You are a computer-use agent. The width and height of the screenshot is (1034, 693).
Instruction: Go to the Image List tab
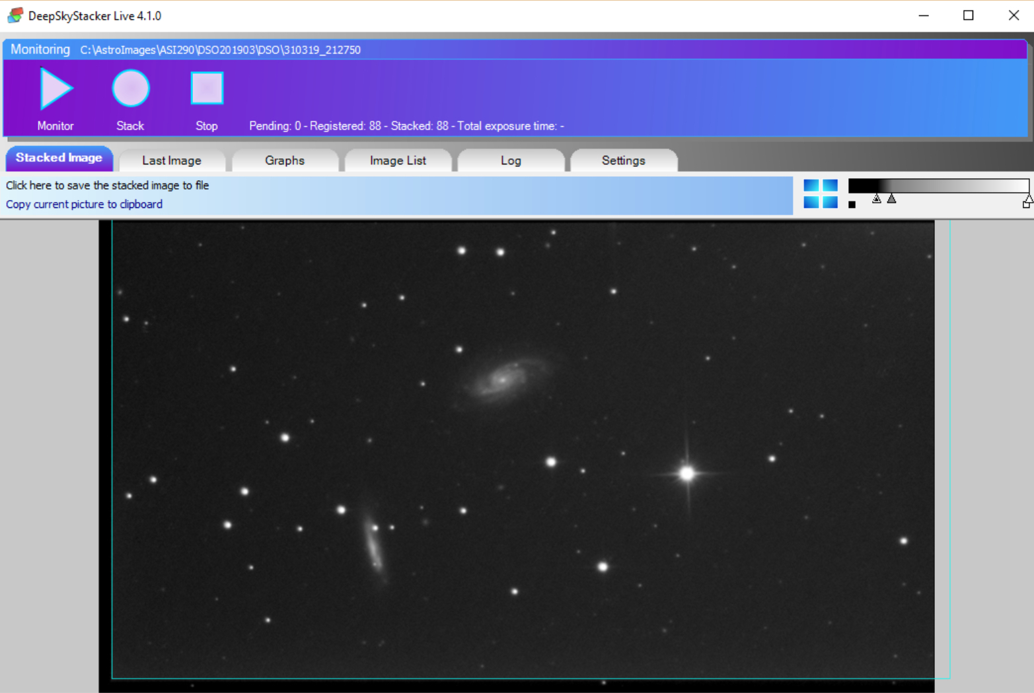[398, 160]
